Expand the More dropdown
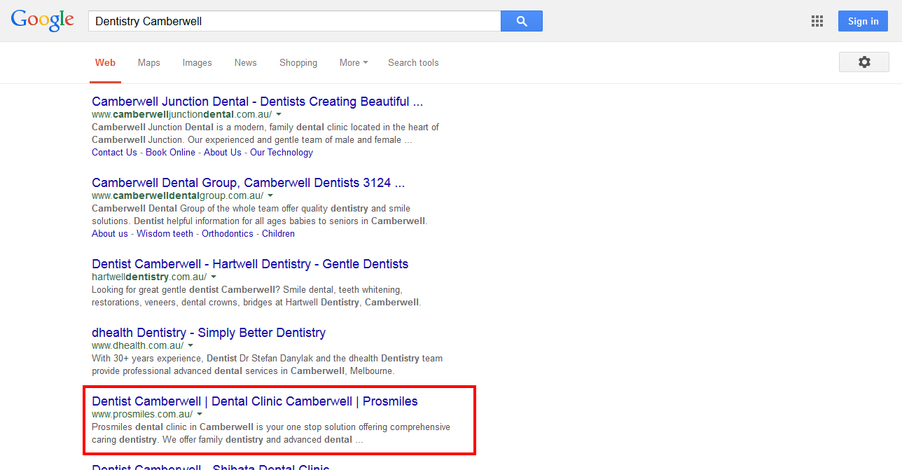 354,62
